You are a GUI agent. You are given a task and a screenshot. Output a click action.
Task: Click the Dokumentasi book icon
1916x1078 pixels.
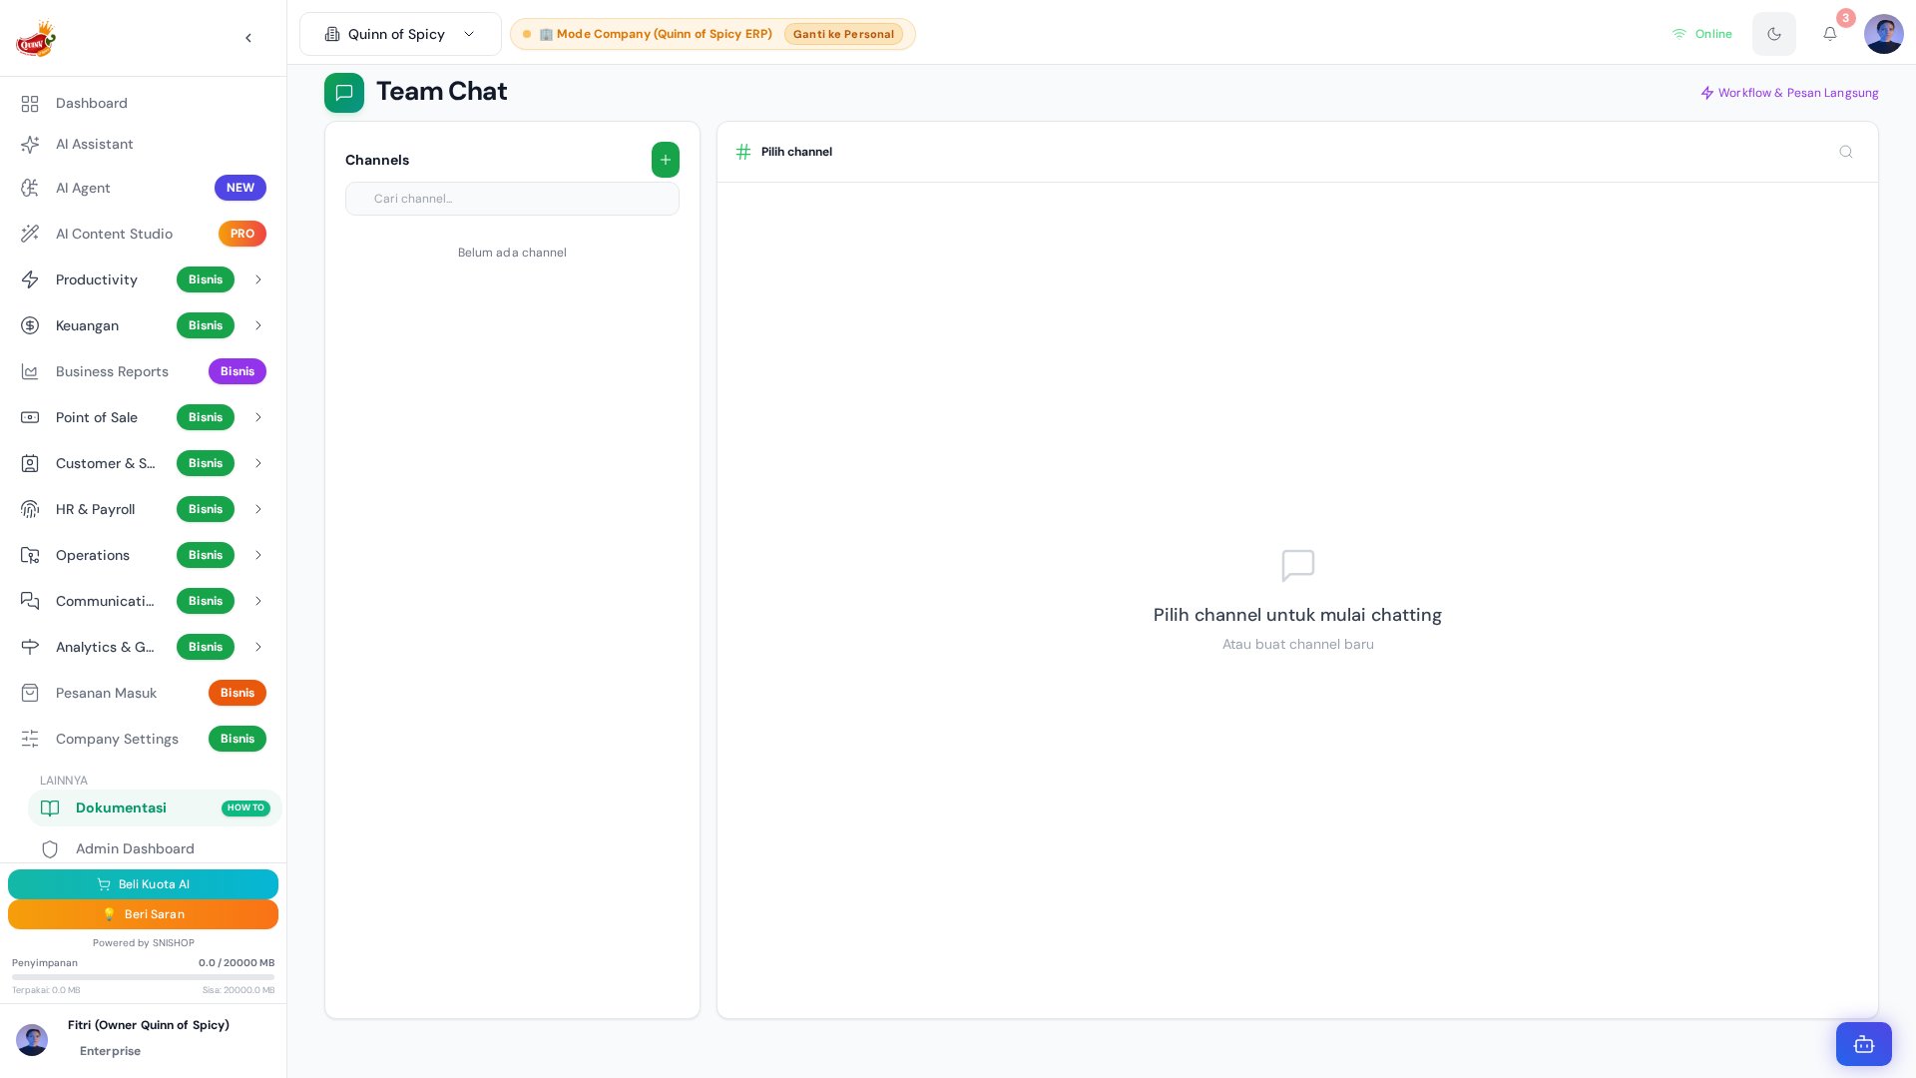pos(50,808)
